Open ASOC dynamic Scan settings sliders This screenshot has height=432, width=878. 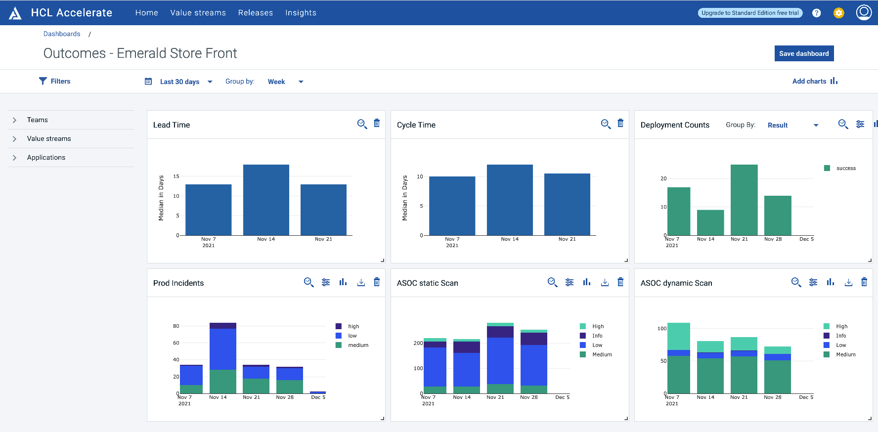[x=813, y=282]
